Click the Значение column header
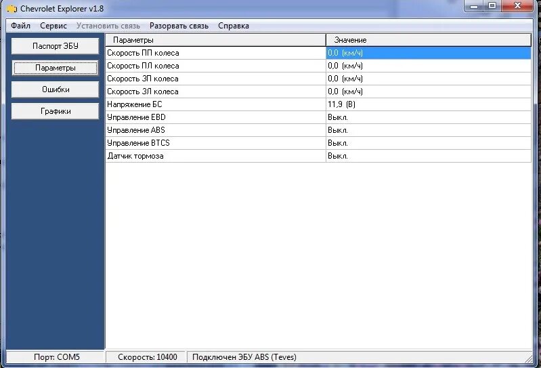 click(429, 40)
